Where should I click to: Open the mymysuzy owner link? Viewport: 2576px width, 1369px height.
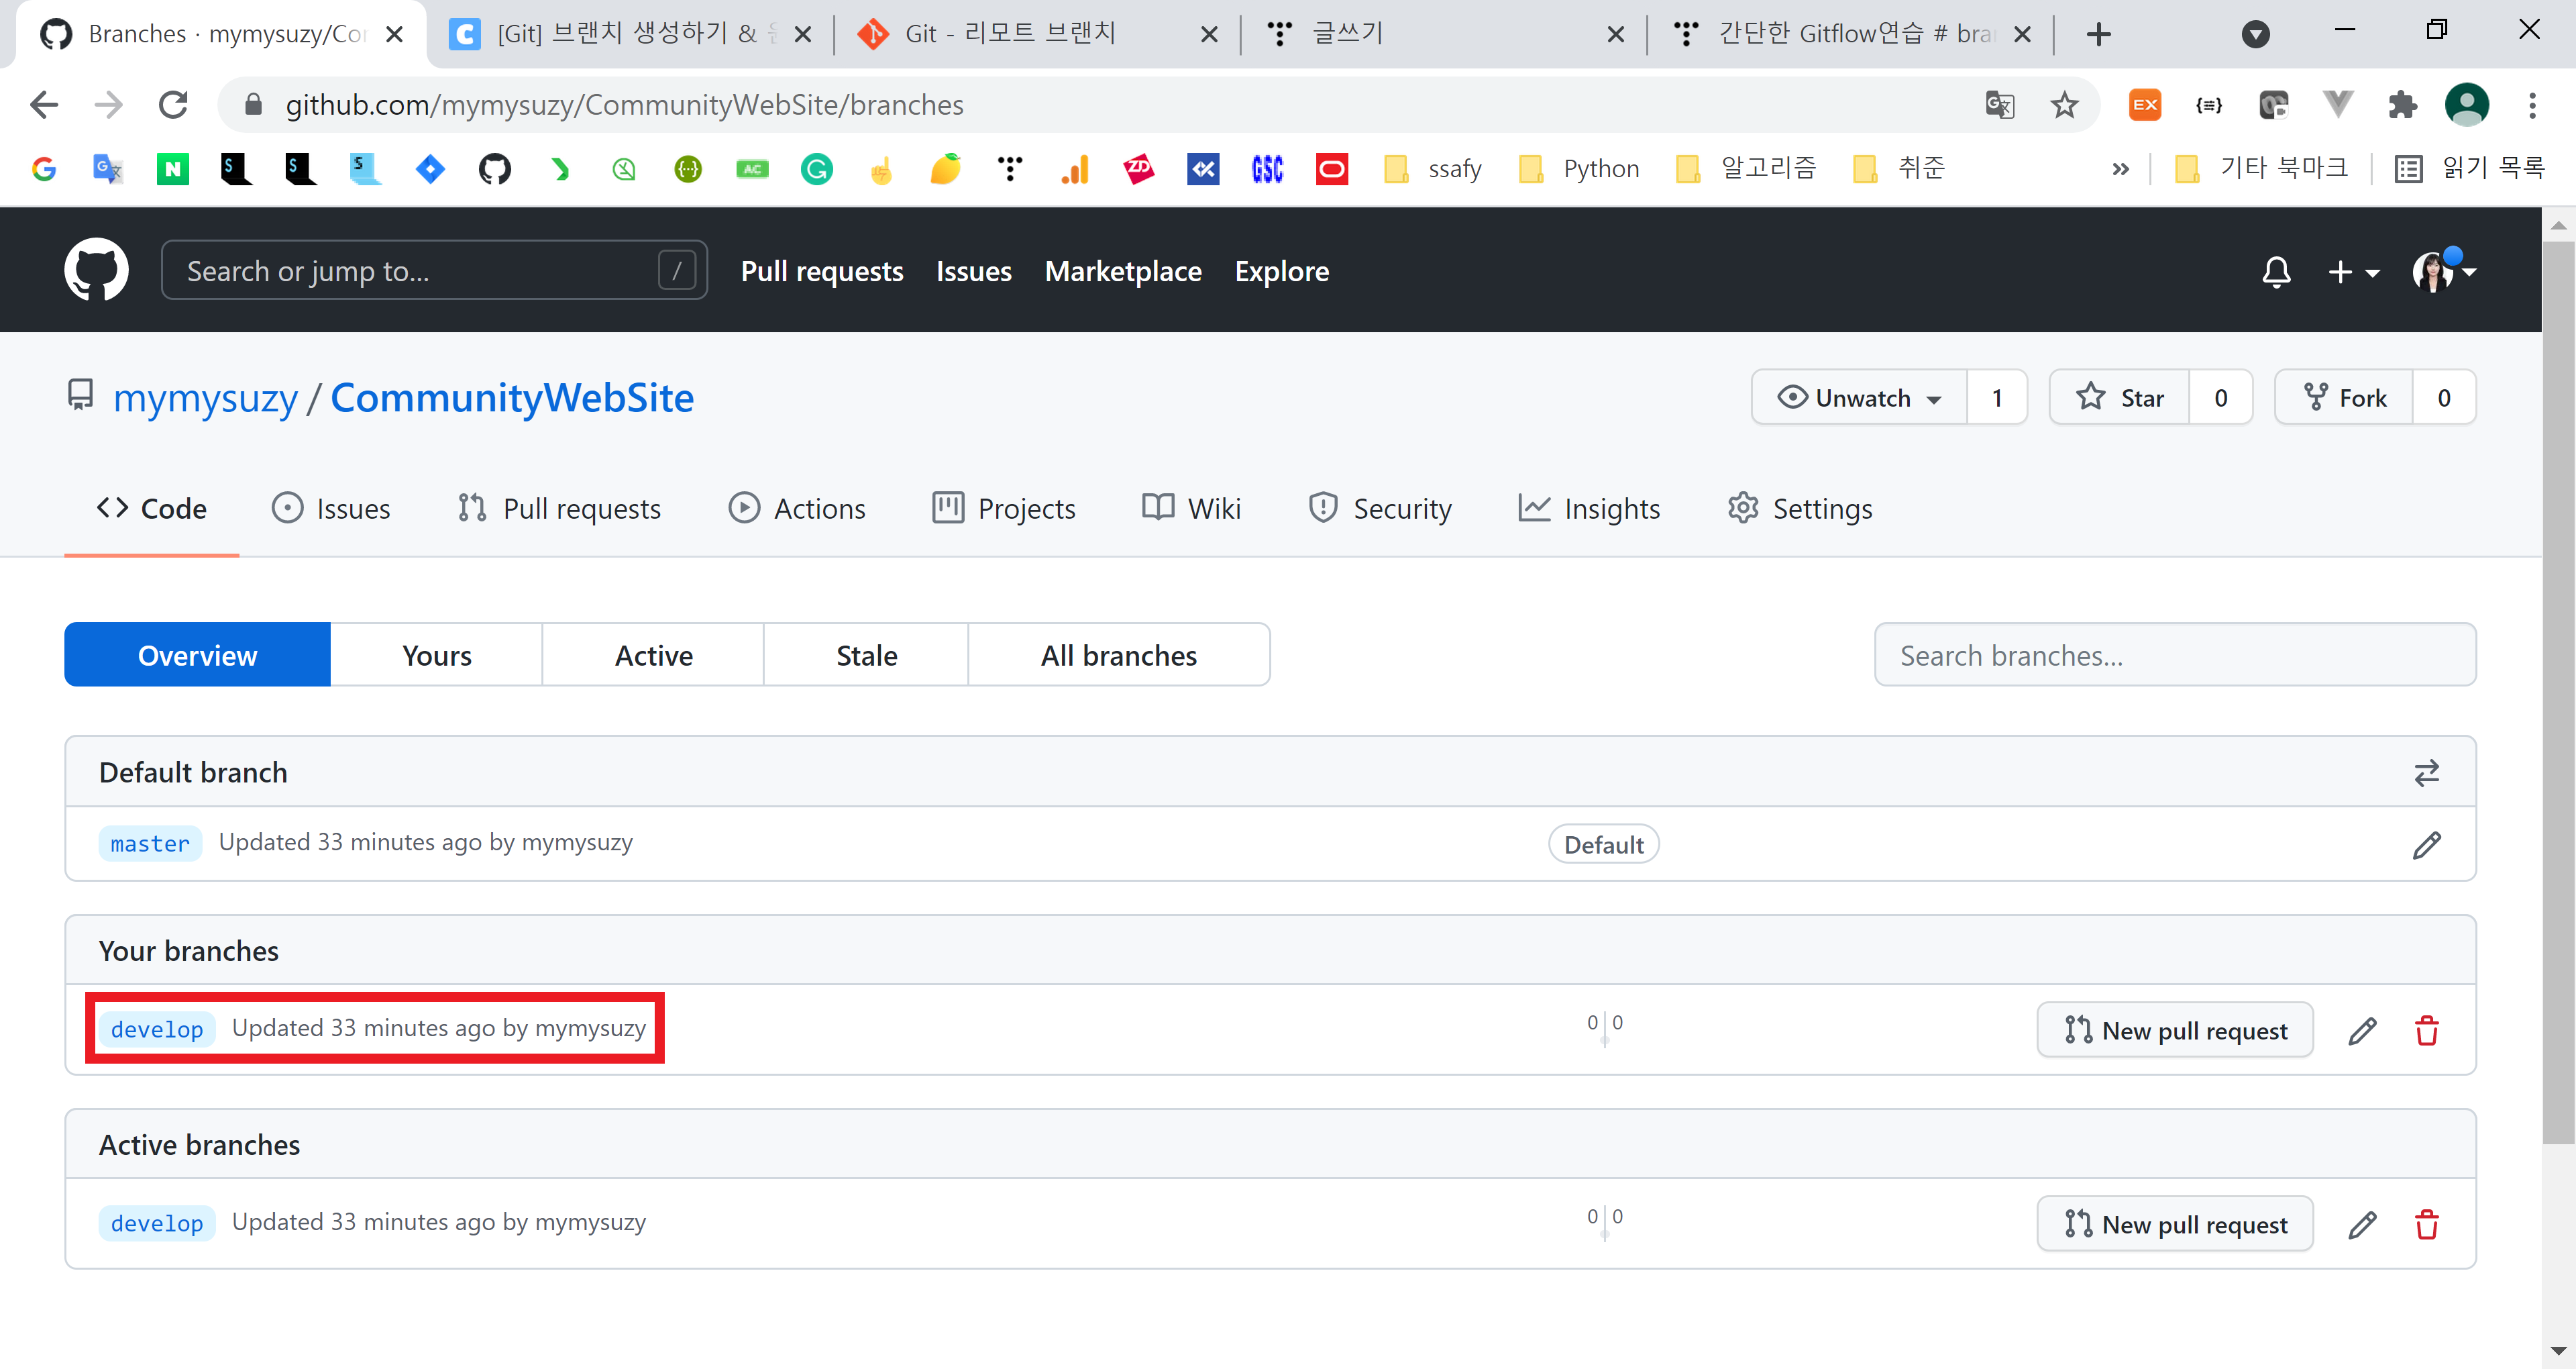[205, 399]
